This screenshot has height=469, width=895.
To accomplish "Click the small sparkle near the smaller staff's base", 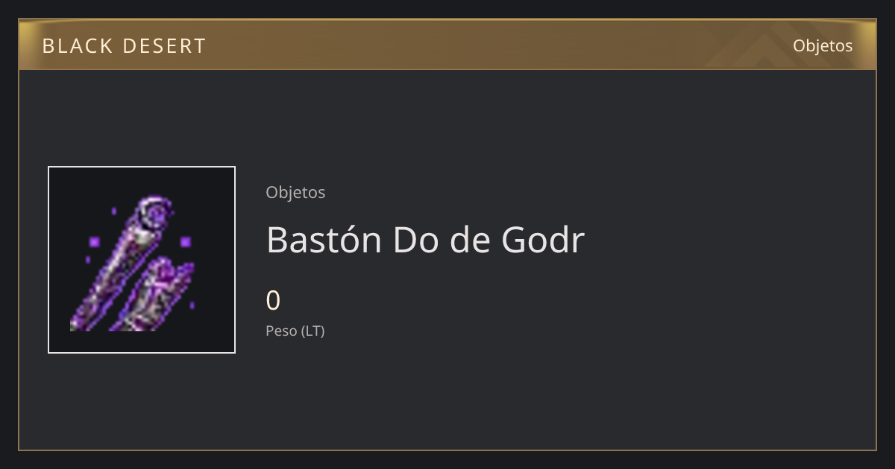I will (192, 304).
